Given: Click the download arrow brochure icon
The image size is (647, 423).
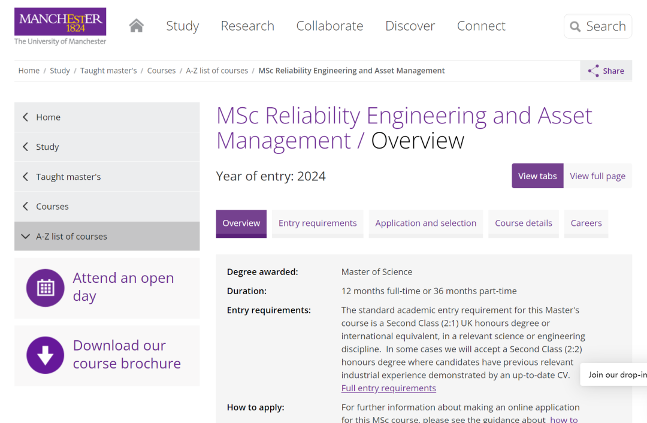Looking at the screenshot, I should (x=46, y=355).
